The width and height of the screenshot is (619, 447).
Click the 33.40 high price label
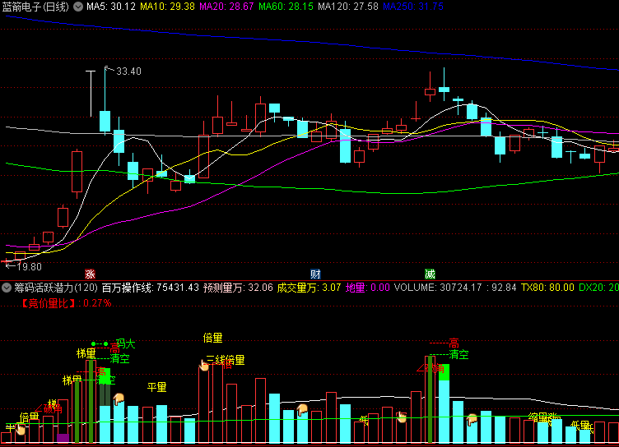point(128,71)
